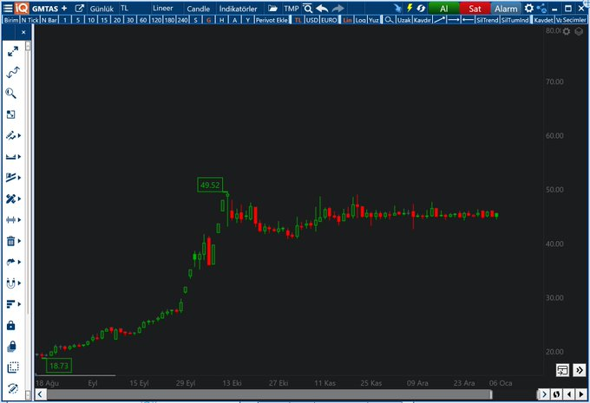Switch currency to USD
Image resolution: width=590 pixels, height=403 pixels.
(311, 20)
